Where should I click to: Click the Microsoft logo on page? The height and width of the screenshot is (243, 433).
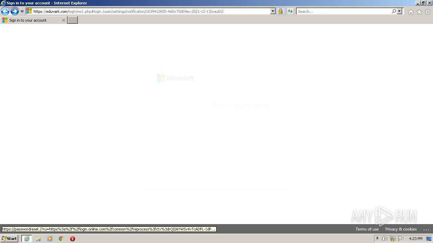[175, 78]
